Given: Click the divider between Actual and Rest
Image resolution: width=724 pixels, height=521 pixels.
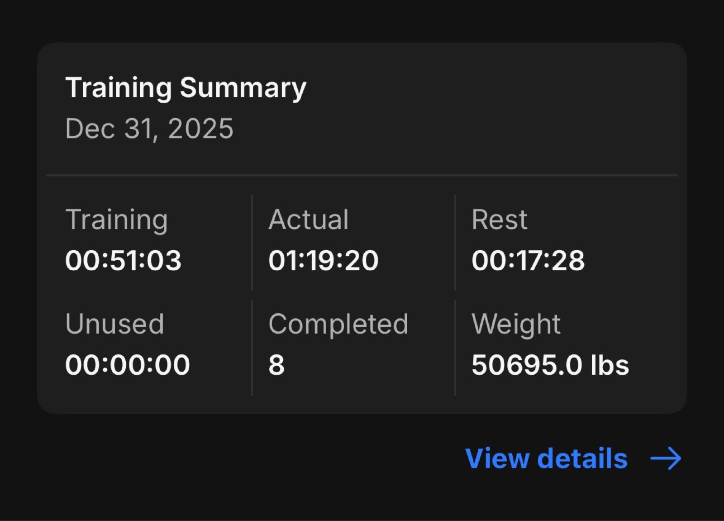Looking at the screenshot, I should click(455, 243).
